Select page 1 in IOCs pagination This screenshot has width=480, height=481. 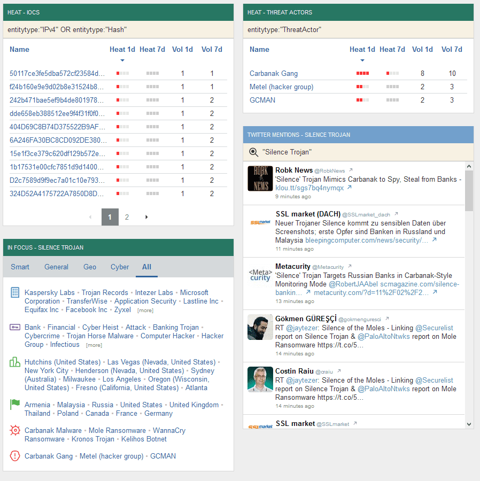[110, 217]
